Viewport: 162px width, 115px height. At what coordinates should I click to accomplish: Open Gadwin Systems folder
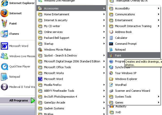pyautogui.click(x=71, y=108)
